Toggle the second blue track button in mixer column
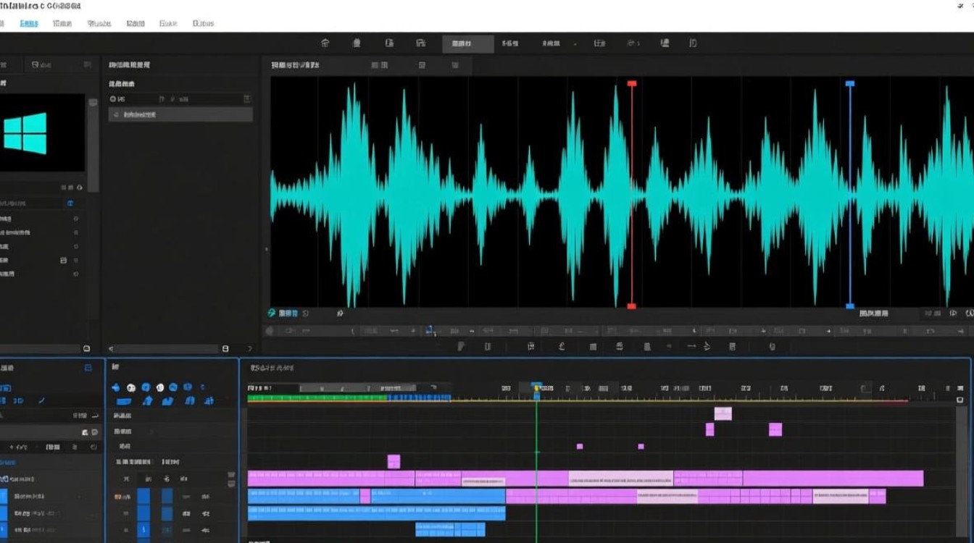974x543 pixels. click(x=167, y=497)
